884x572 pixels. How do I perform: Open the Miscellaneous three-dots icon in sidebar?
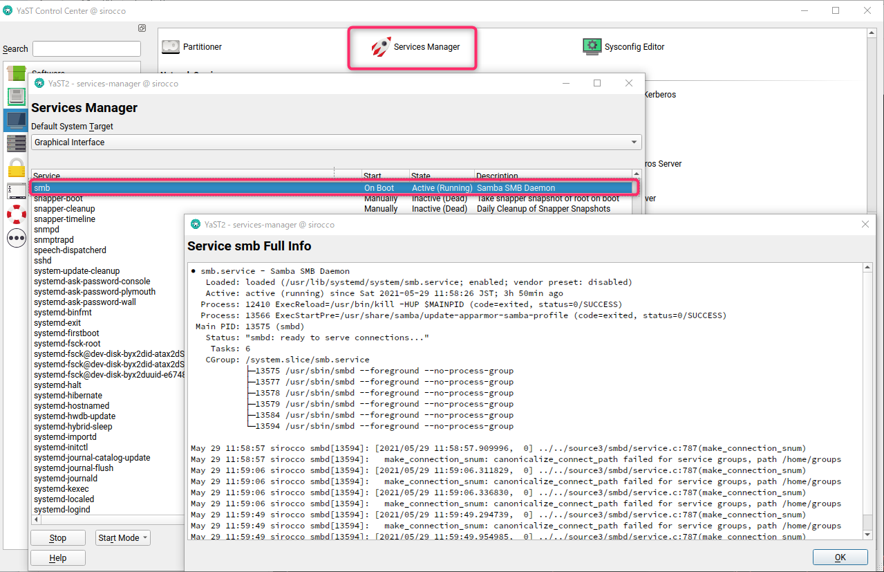click(x=17, y=238)
